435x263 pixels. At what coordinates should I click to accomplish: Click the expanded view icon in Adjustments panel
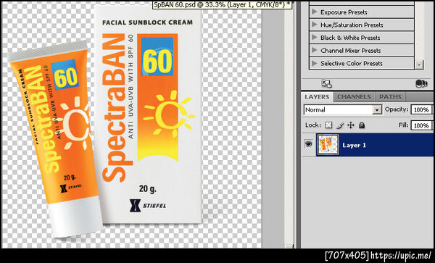pos(326,83)
